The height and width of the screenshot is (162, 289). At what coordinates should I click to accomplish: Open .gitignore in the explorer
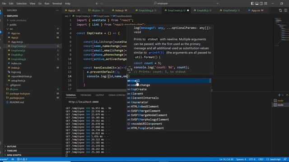(x=15, y=85)
